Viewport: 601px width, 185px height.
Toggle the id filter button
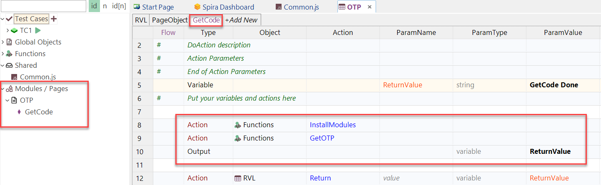pyautogui.click(x=94, y=6)
